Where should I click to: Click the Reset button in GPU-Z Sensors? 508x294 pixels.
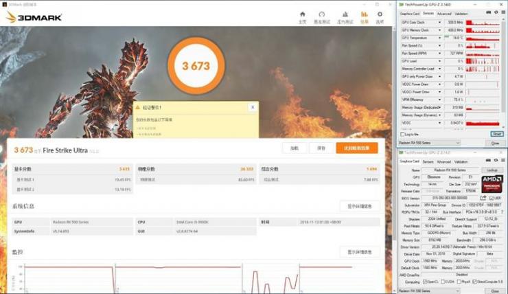(x=497, y=134)
